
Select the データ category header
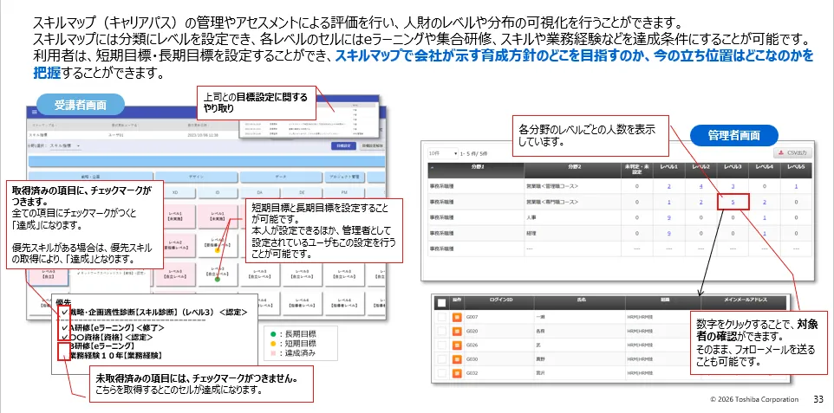click(280, 175)
